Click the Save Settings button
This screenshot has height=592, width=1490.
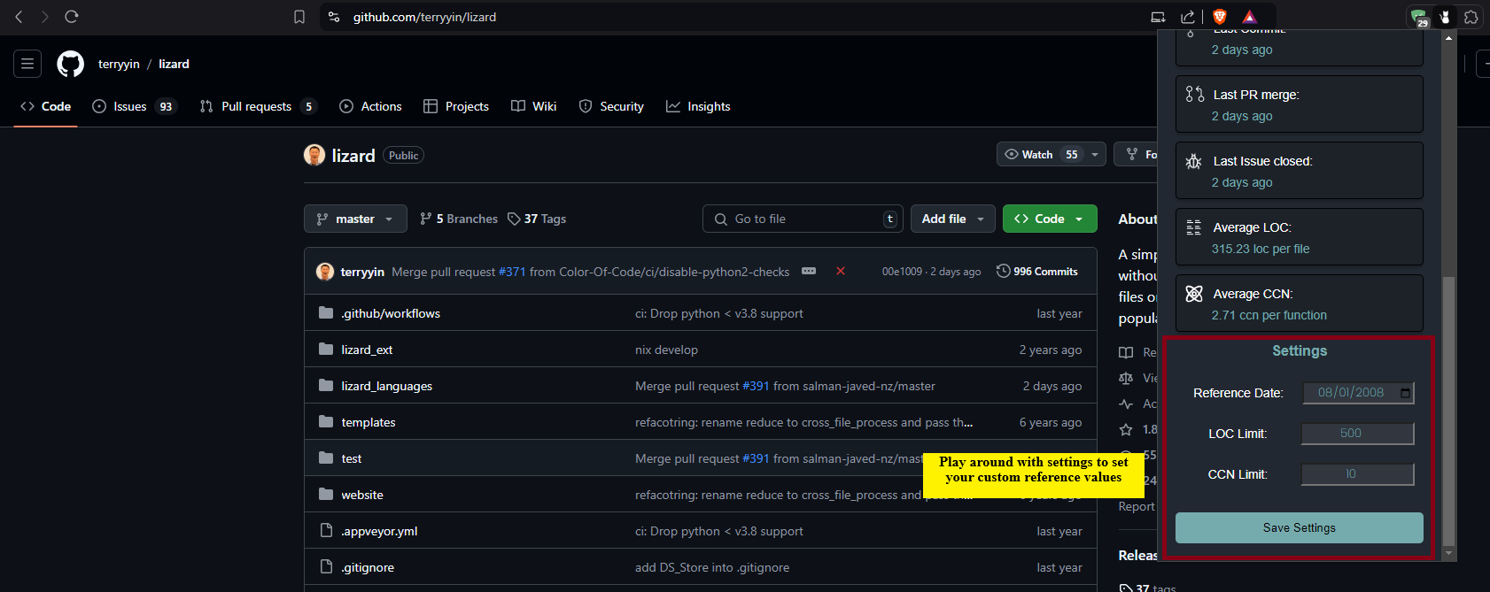point(1300,527)
